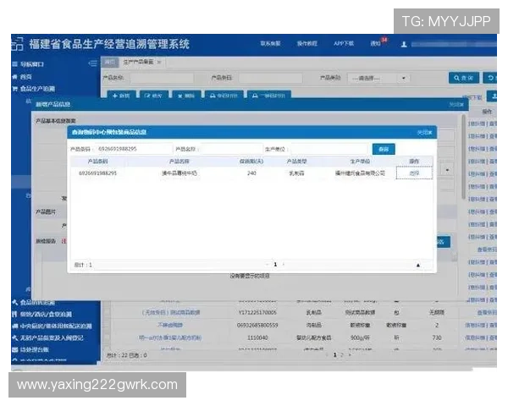Click the cart icon for 食品生产追溯
508x406 pixels.
point(14,88)
